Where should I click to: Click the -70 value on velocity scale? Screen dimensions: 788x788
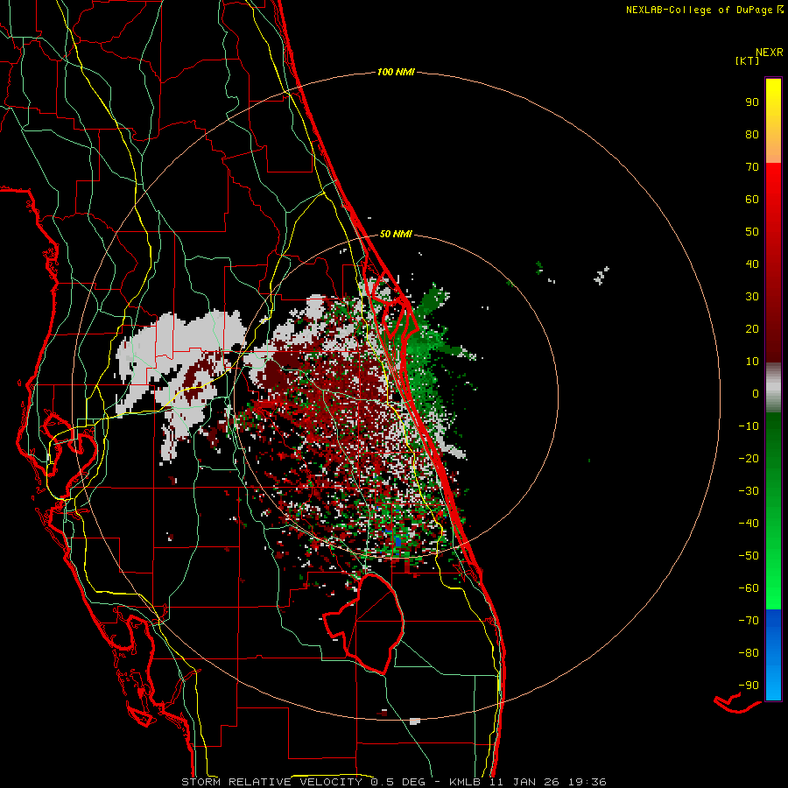coord(749,621)
